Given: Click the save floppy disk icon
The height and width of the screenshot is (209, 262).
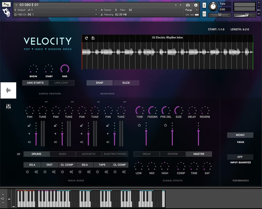Looking at the screenshot, I should click(93, 38).
